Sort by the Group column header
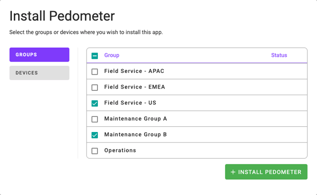The height and width of the screenshot is (195, 317). 112,55
